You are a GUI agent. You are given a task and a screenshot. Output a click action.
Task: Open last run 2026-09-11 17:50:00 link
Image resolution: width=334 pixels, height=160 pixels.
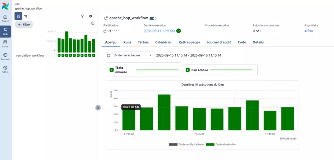(x=159, y=31)
